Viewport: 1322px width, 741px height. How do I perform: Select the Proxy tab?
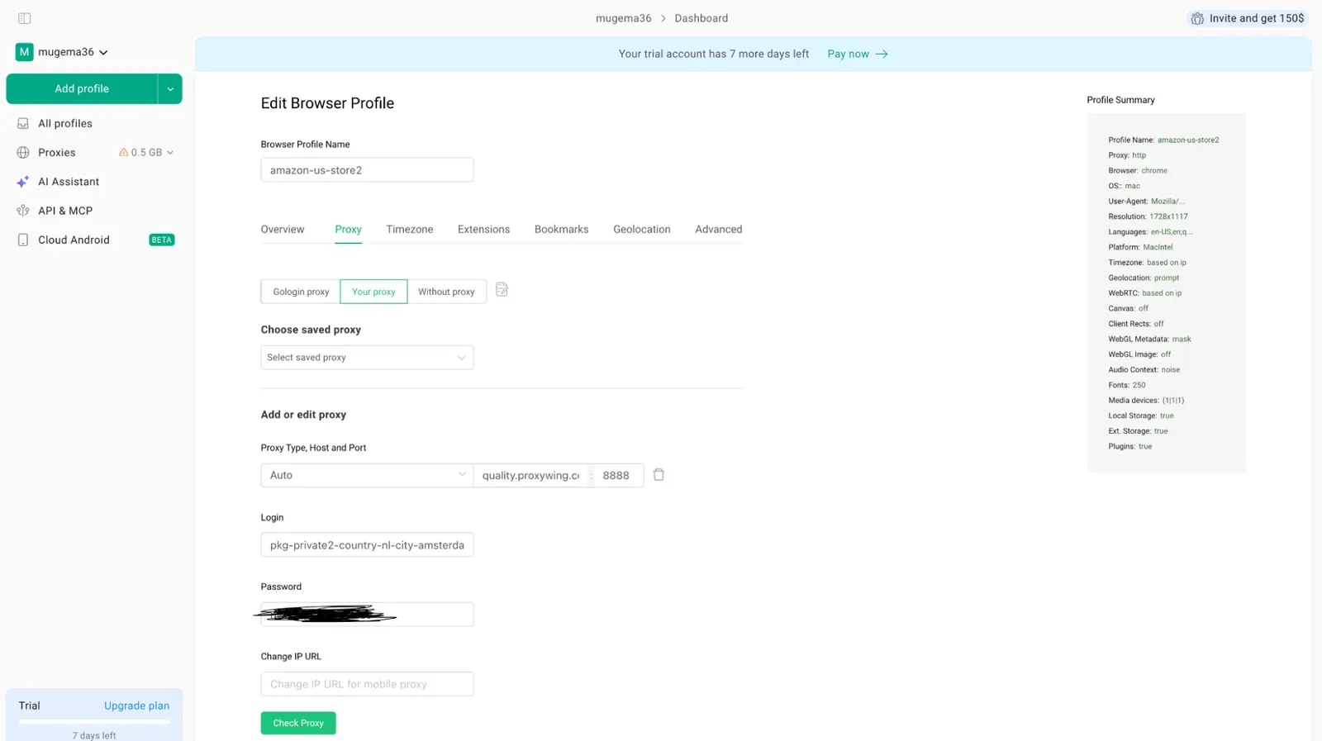tap(348, 230)
